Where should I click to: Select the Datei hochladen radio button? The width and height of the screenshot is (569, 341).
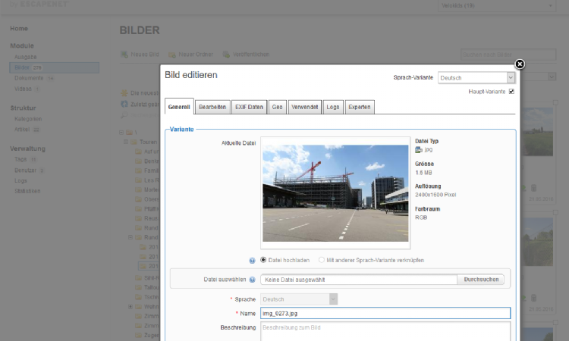click(x=264, y=260)
